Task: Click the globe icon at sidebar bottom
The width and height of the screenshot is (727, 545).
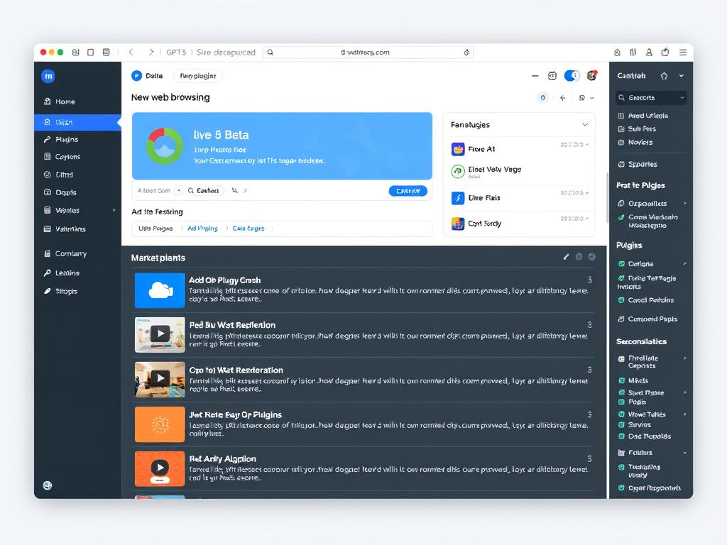Action: click(x=48, y=485)
